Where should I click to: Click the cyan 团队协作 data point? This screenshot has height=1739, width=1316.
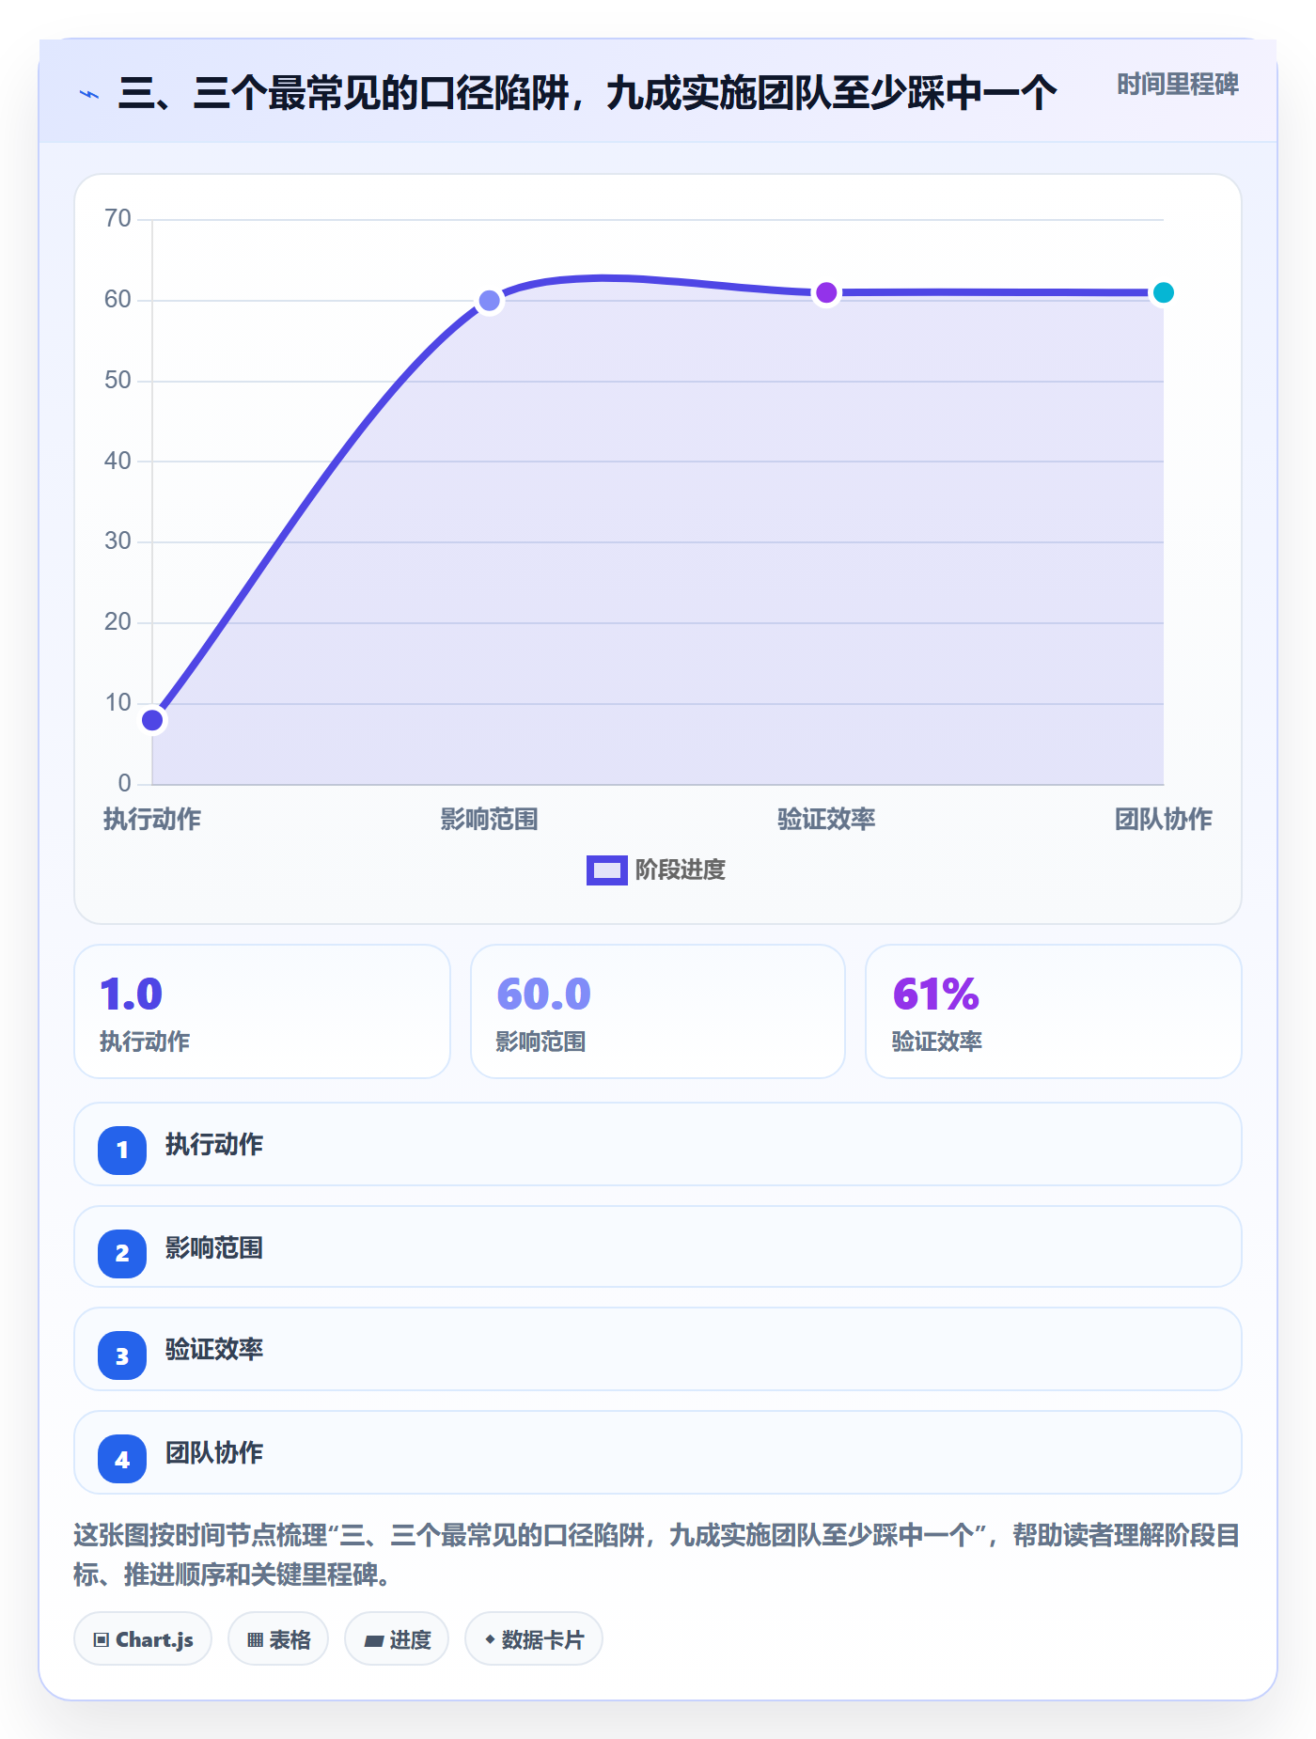click(1163, 292)
